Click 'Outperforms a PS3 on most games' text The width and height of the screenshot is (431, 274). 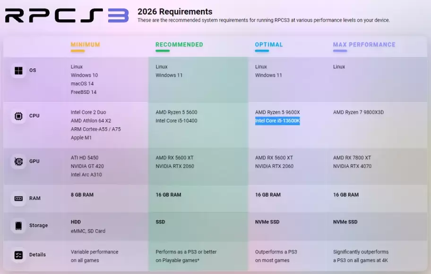coord(276,256)
